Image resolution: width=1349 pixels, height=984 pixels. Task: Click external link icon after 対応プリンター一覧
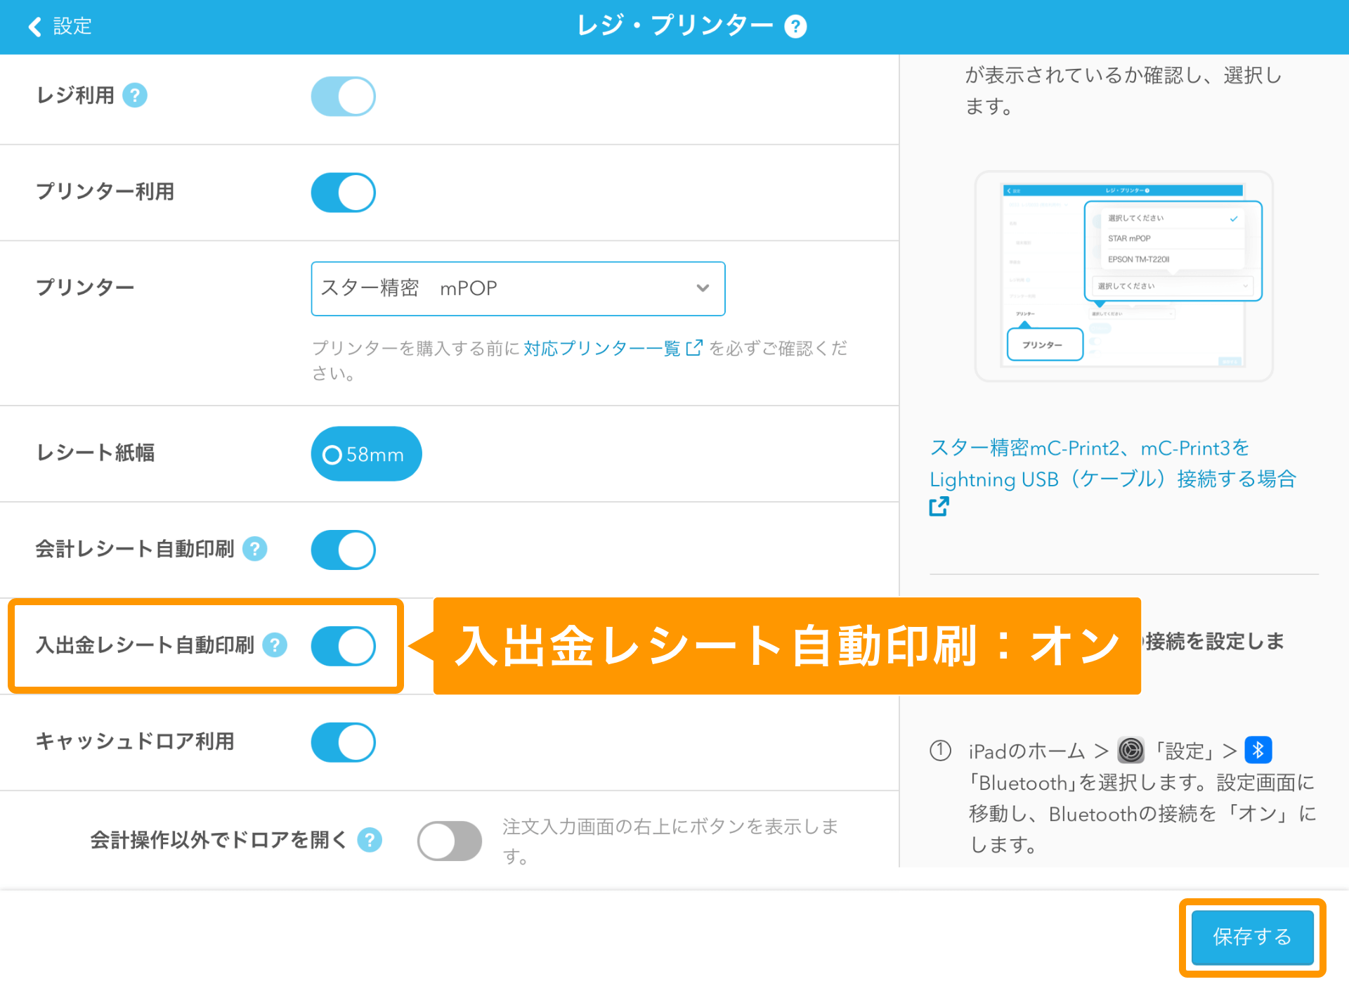click(x=694, y=348)
